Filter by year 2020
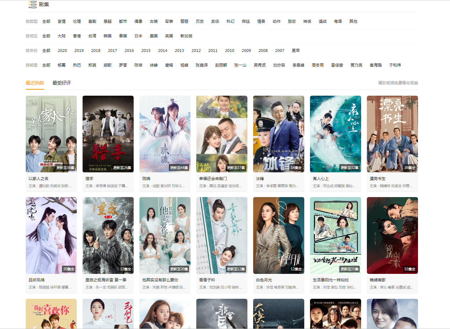 click(x=62, y=51)
